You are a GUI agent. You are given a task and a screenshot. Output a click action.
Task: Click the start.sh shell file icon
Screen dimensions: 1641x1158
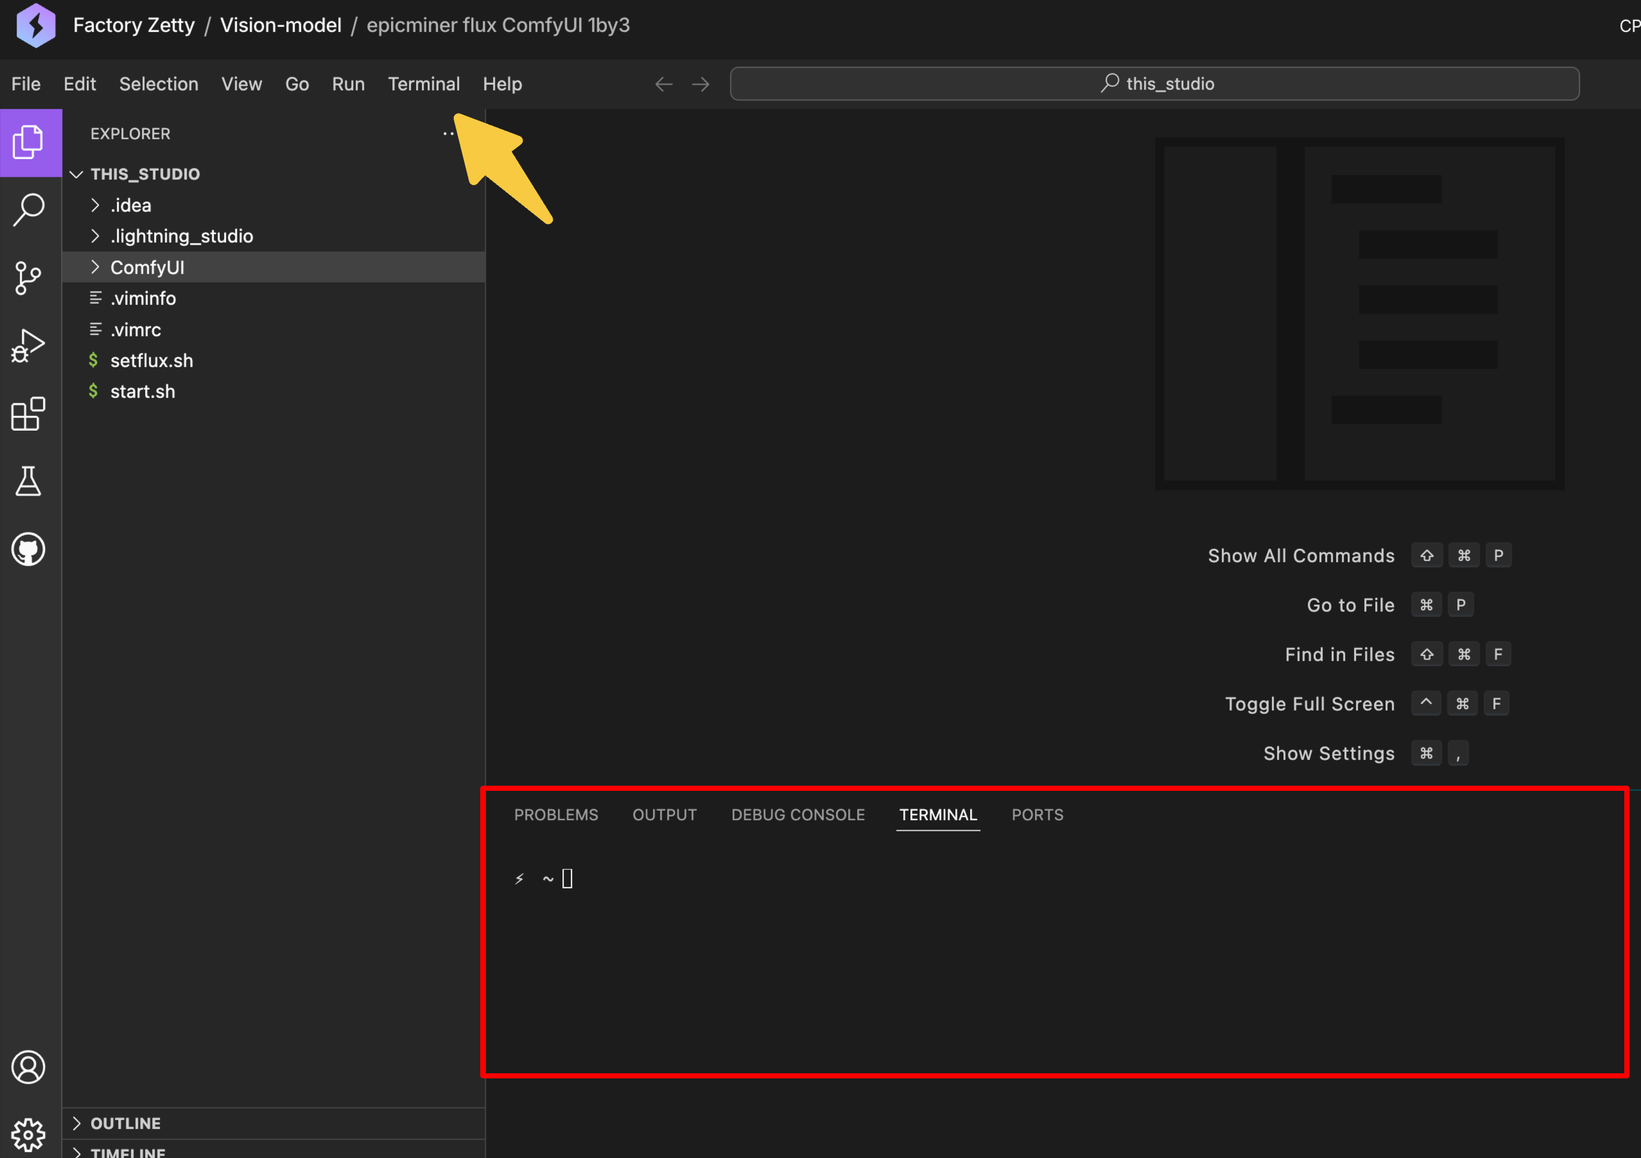pos(94,391)
